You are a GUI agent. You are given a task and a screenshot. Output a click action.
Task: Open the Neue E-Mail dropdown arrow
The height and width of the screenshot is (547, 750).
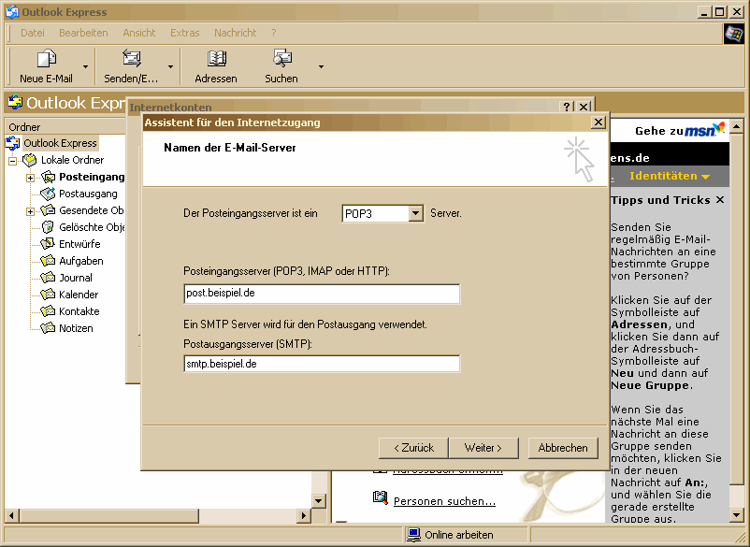pos(86,67)
